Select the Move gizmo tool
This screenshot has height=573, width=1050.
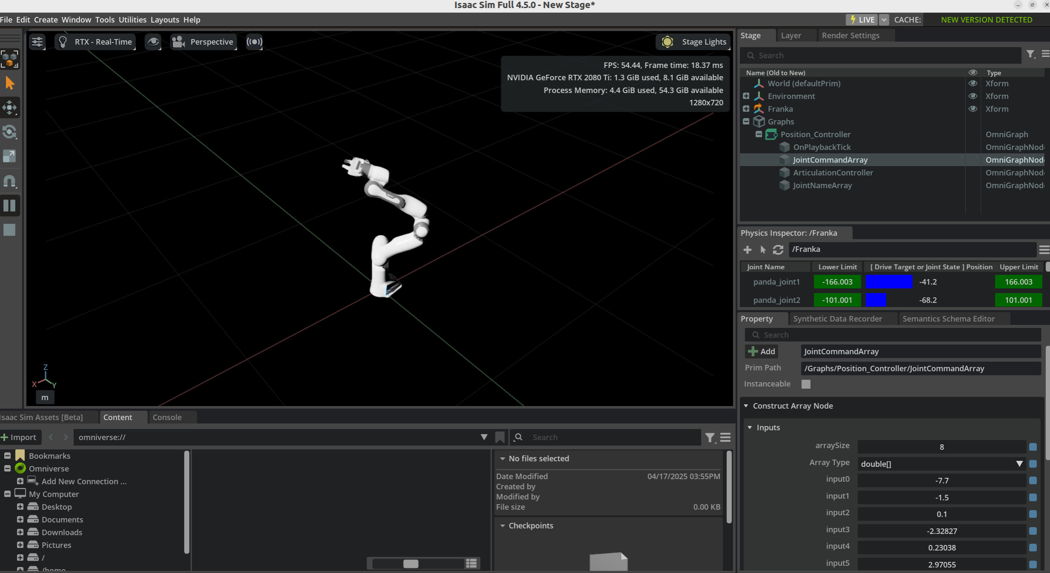(9, 107)
